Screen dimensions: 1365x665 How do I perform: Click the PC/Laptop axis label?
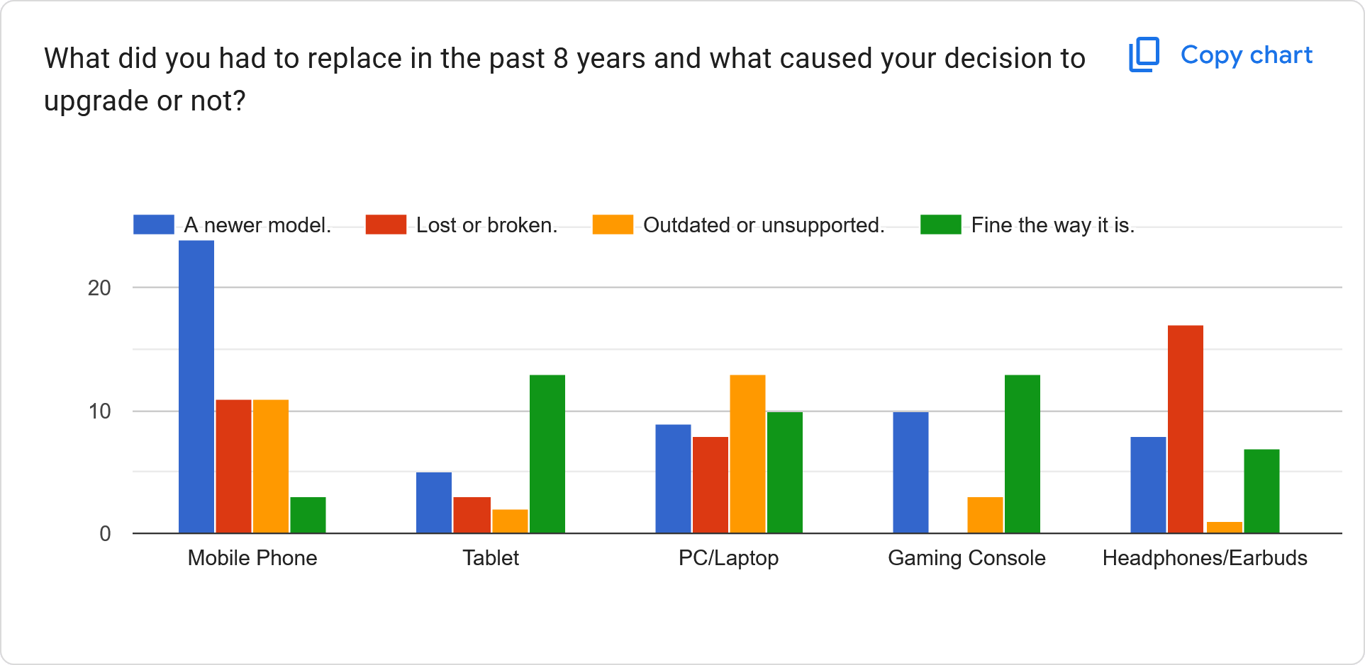pos(728,558)
